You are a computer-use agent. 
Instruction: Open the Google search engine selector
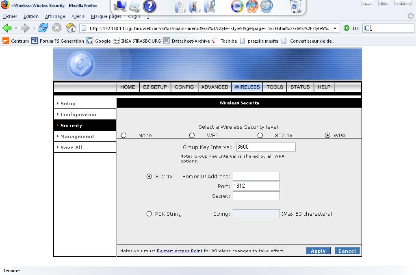click(x=368, y=28)
